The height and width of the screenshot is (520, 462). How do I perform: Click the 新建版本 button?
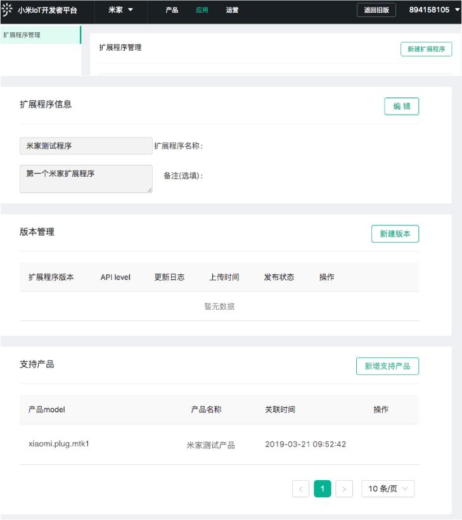click(x=395, y=234)
